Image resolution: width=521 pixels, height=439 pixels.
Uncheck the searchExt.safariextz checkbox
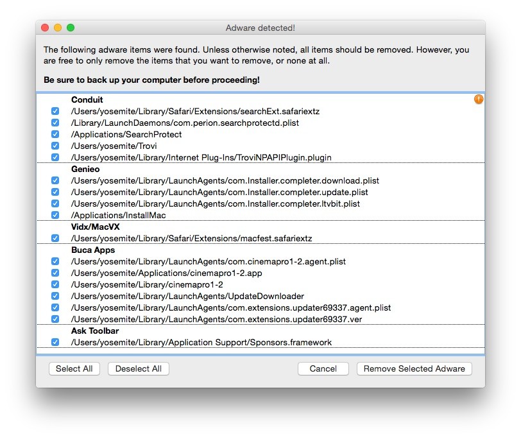[x=55, y=112]
